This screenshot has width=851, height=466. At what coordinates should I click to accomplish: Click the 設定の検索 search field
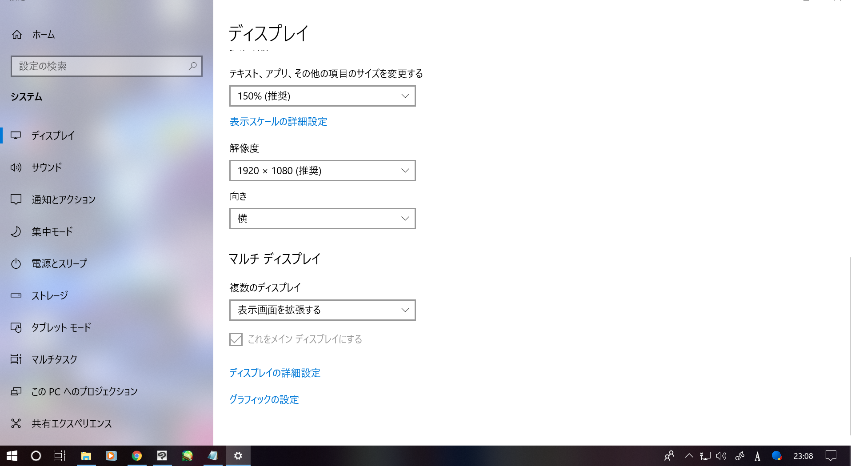pyautogui.click(x=107, y=66)
